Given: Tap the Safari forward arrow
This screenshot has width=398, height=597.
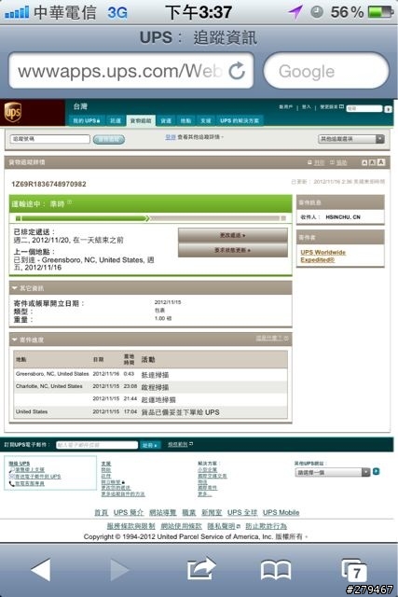Looking at the screenshot, I should 119,570.
